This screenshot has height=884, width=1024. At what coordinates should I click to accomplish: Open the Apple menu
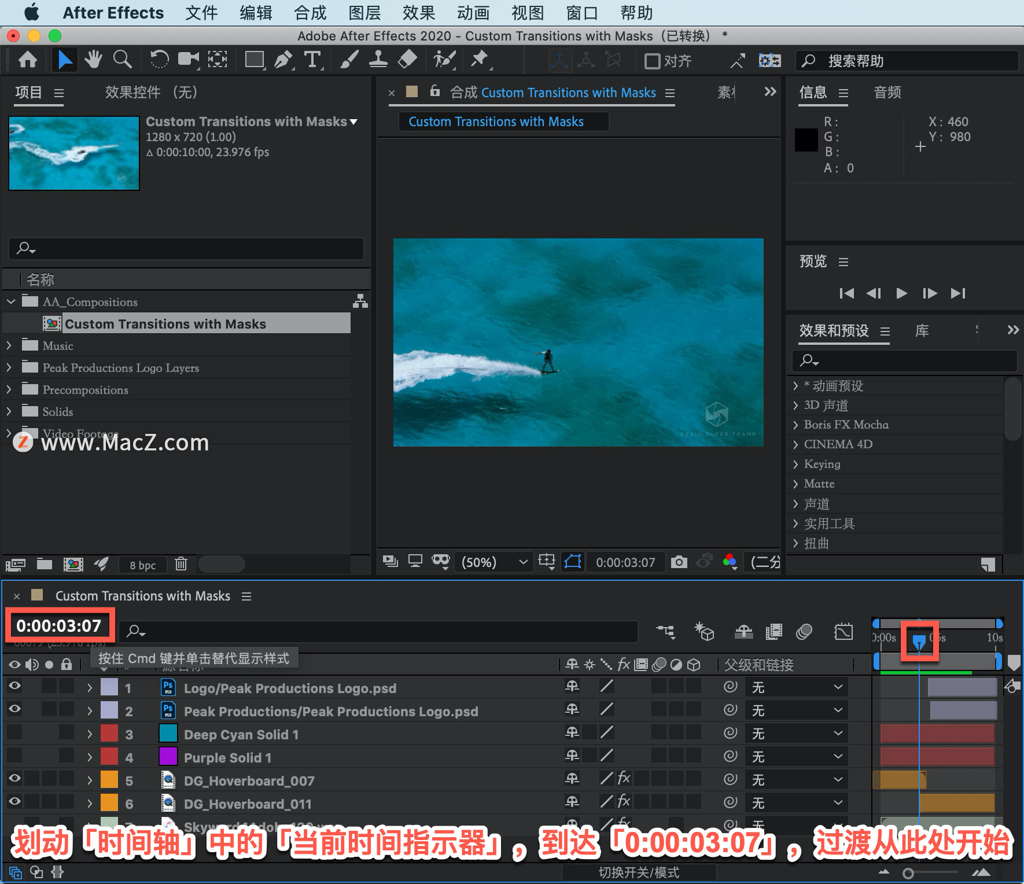[31, 12]
